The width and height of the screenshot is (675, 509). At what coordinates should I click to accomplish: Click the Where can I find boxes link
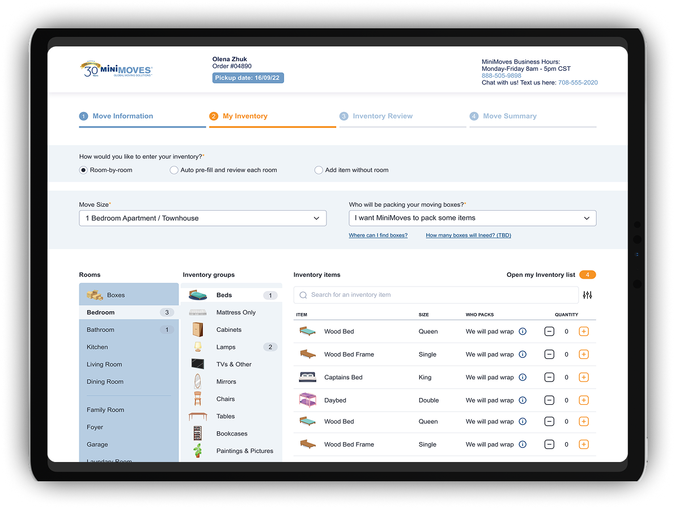coord(378,236)
